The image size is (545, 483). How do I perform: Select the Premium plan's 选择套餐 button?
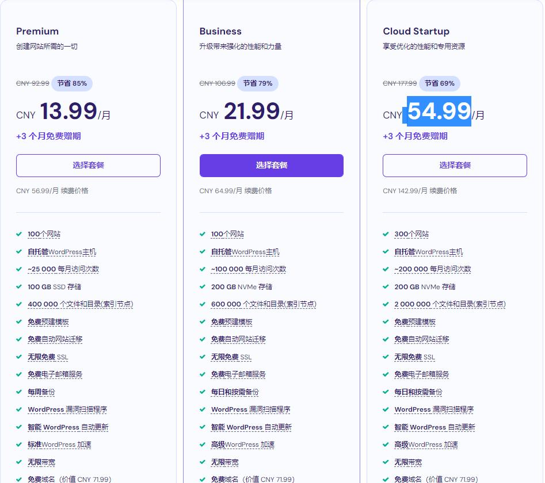[x=88, y=165]
